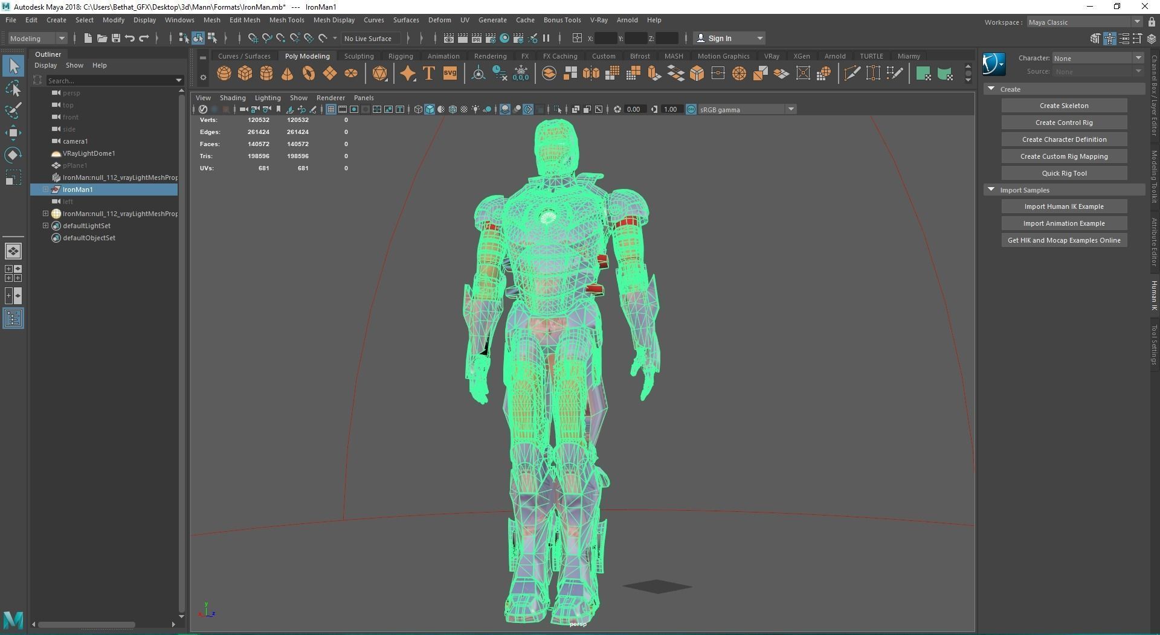Create a polygon sphere from the shelf
This screenshot has height=635, width=1160.
click(x=224, y=74)
